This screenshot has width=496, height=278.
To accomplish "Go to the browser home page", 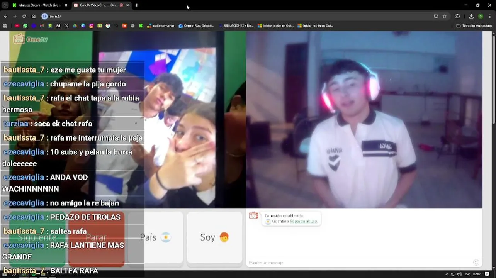I will tap(33, 16).
